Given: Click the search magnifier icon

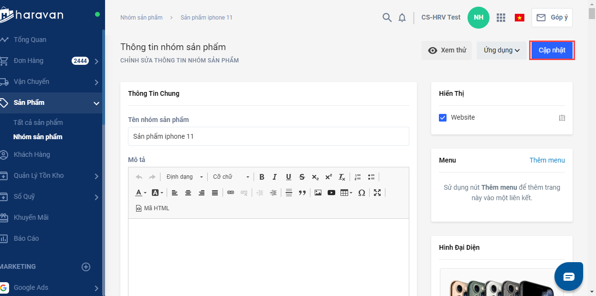Looking at the screenshot, I should [x=387, y=18].
